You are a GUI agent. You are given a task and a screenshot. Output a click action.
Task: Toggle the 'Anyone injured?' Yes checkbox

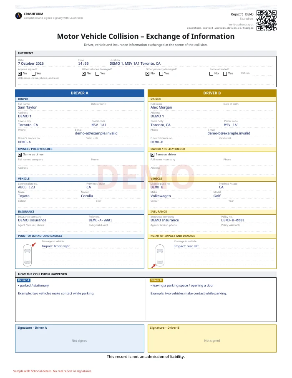point(33,74)
